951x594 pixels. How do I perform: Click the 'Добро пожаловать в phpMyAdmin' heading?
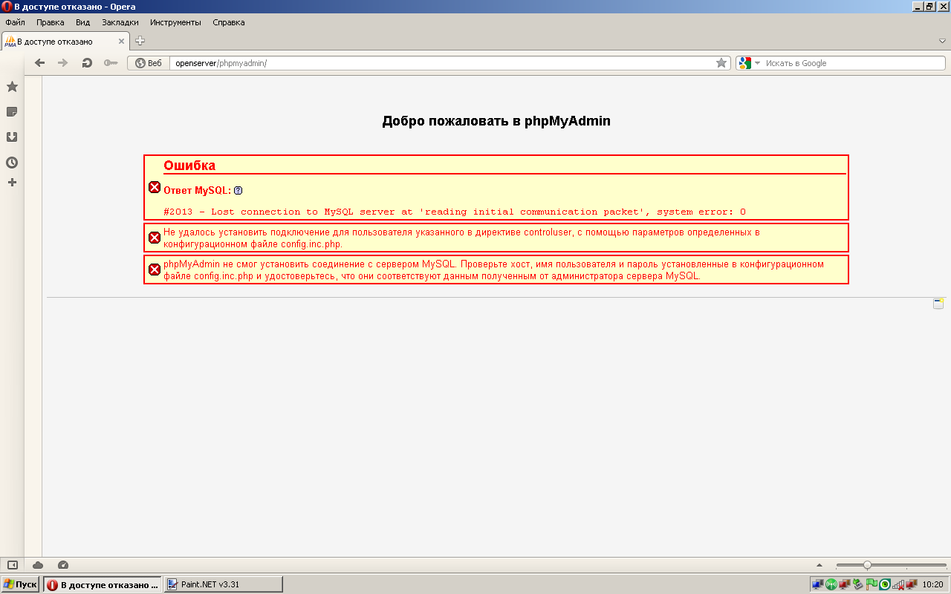click(x=496, y=121)
